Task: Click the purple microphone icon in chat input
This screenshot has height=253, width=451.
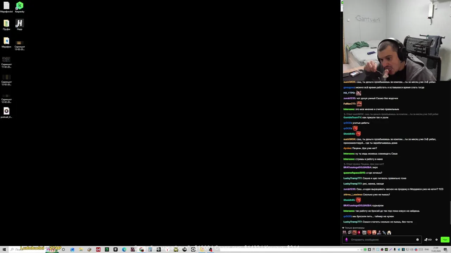Action: (x=346, y=240)
